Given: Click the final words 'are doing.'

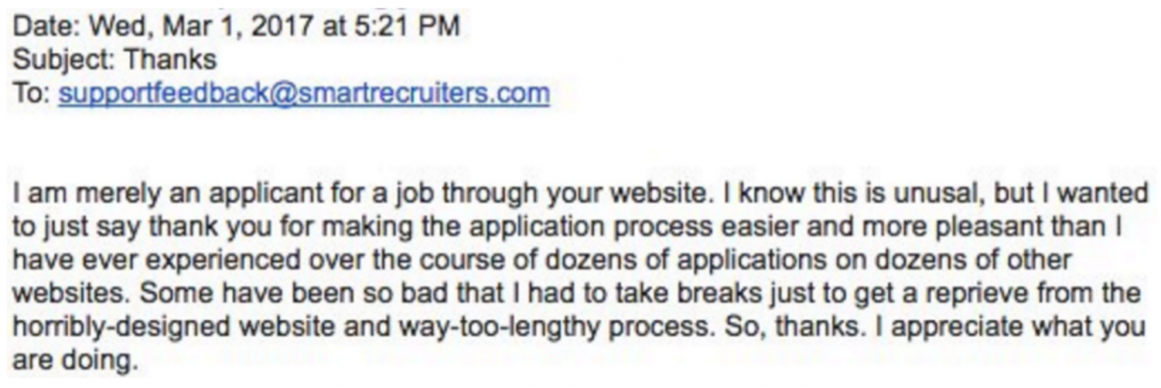Looking at the screenshot, I should 73,360.
